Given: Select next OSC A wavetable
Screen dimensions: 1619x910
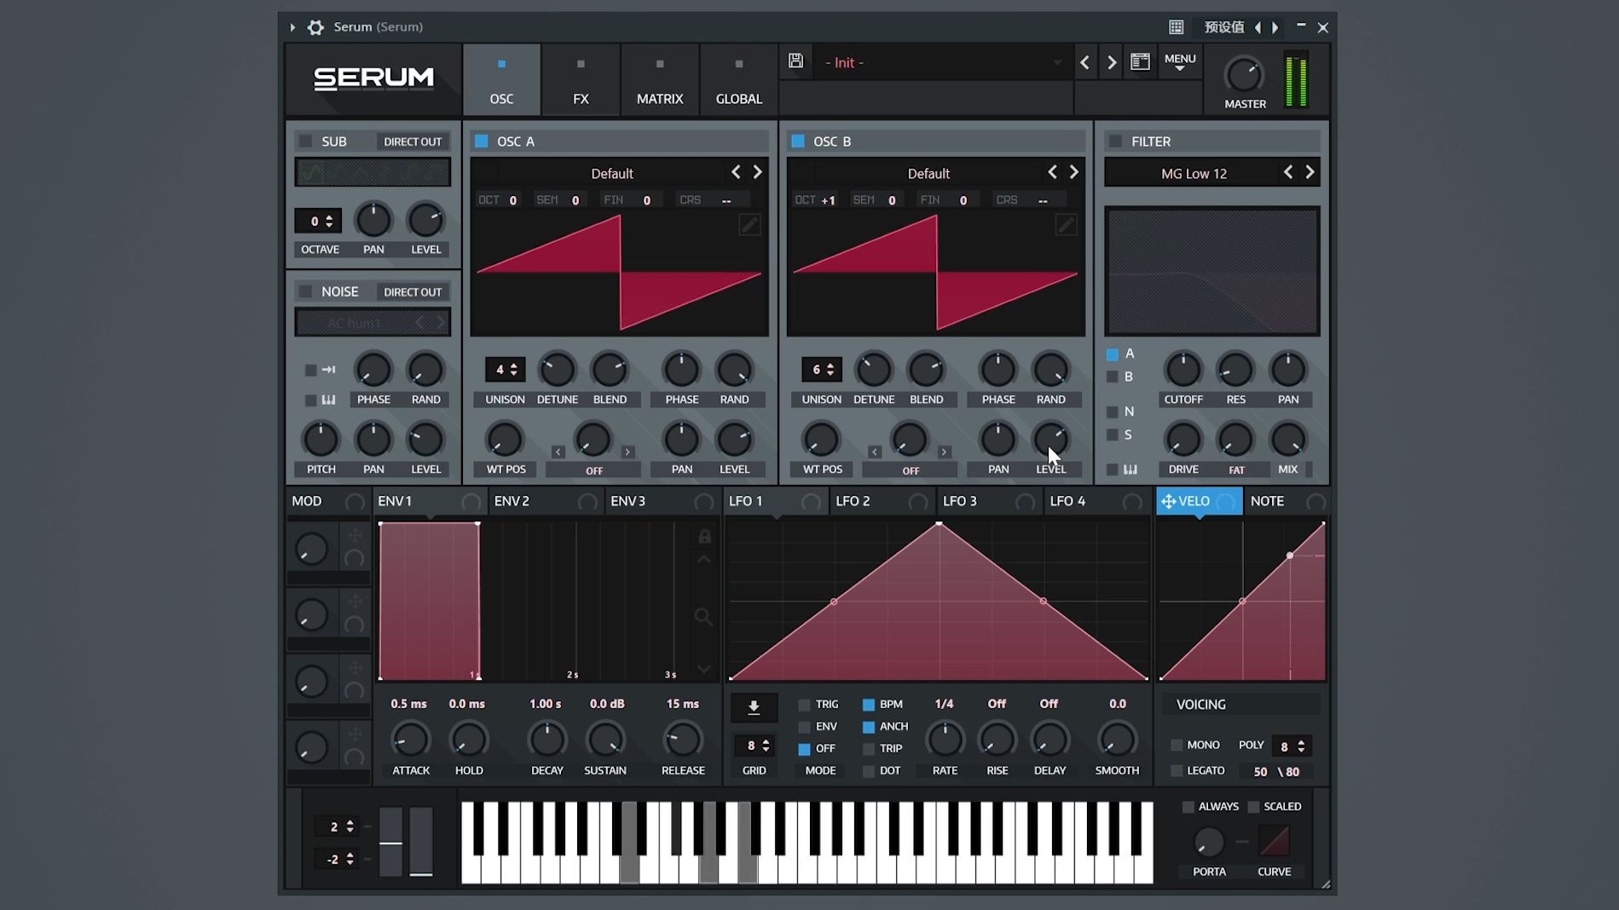Looking at the screenshot, I should tap(757, 172).
